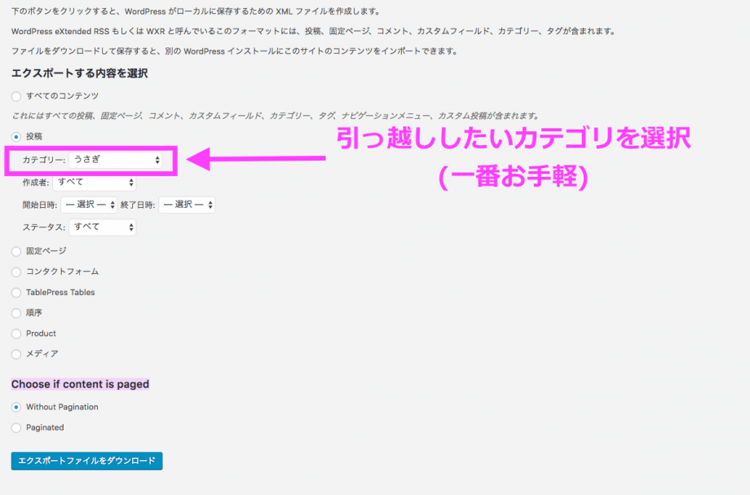Expand the 終了日時 date dropdown
Viewport: 750px width, 495px height.
187,205
